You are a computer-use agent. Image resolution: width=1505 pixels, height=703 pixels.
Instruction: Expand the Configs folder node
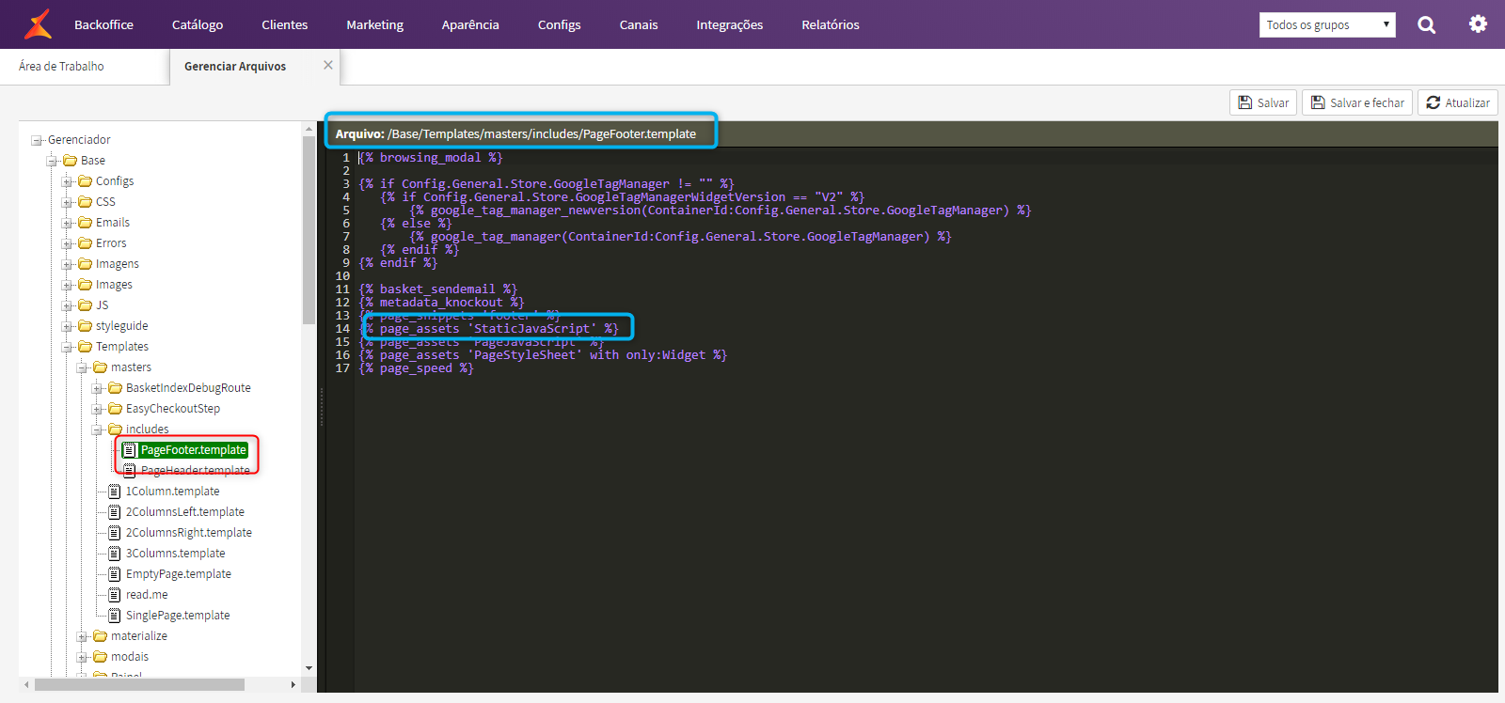pyautogui.click(x=67, y=182)
